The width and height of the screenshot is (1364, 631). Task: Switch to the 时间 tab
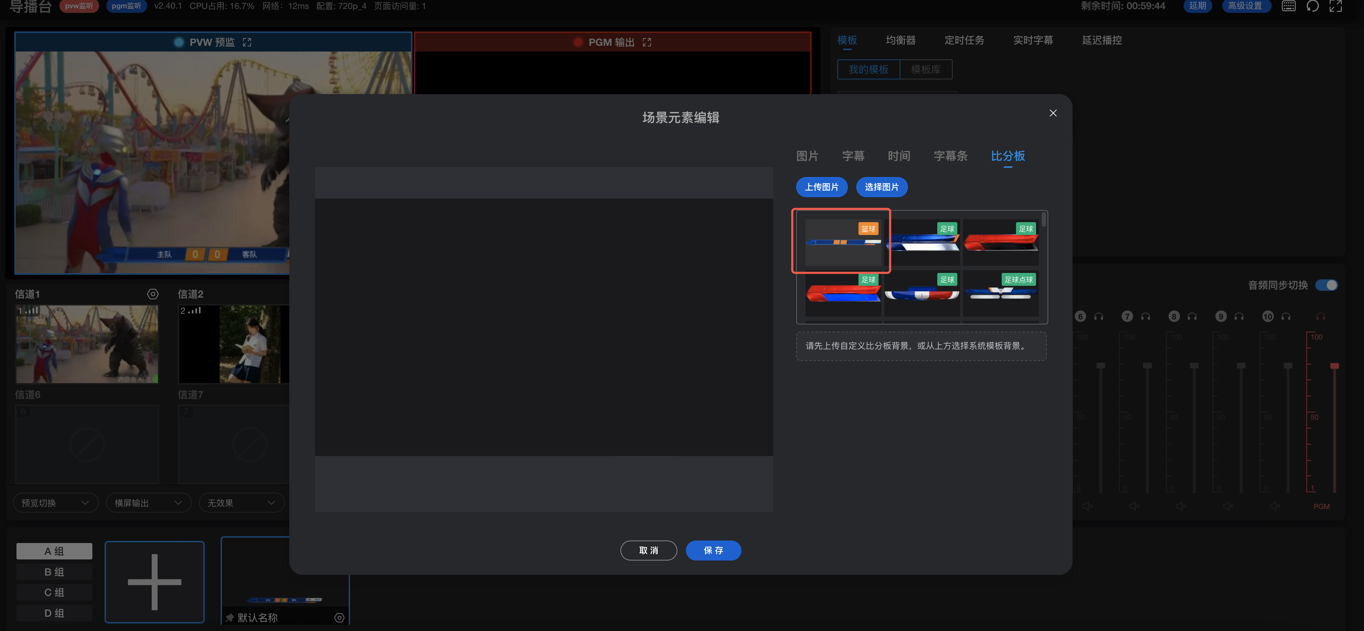[x=899, y=156]
